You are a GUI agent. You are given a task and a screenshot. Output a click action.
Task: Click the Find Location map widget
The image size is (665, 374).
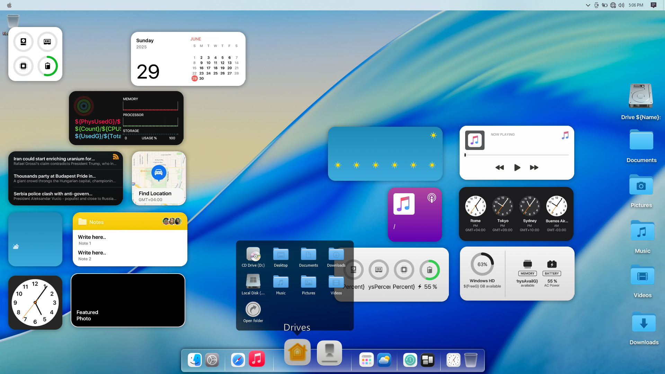(x=159, y=178)
